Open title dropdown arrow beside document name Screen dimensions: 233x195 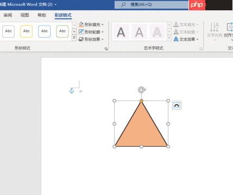point(55,4)
